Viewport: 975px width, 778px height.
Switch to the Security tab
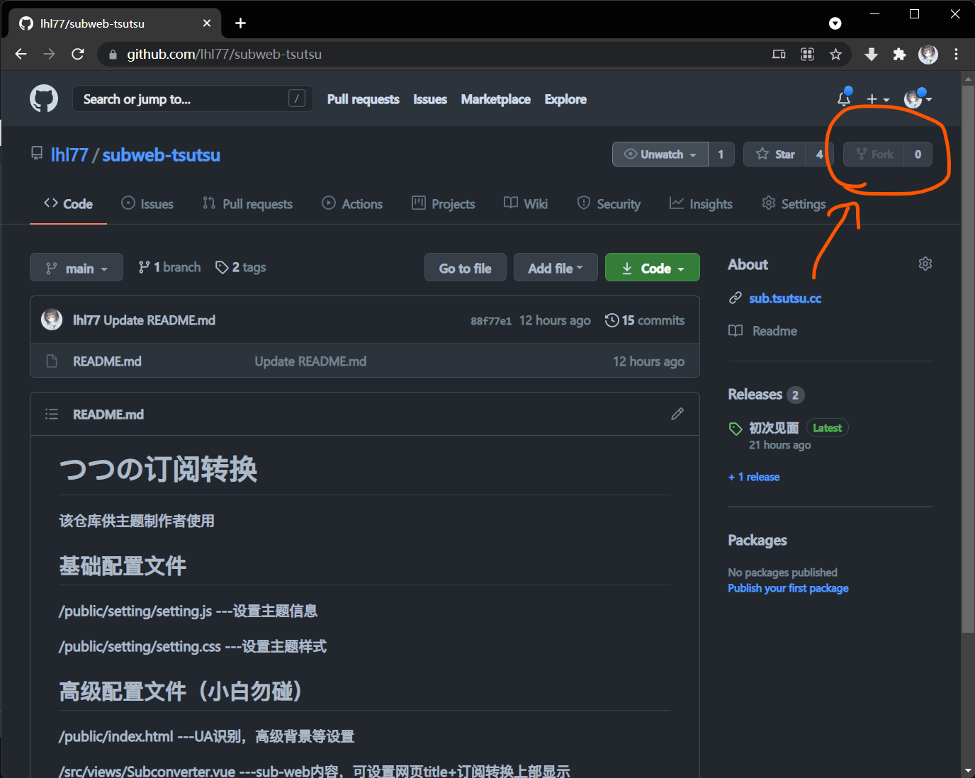609,204
